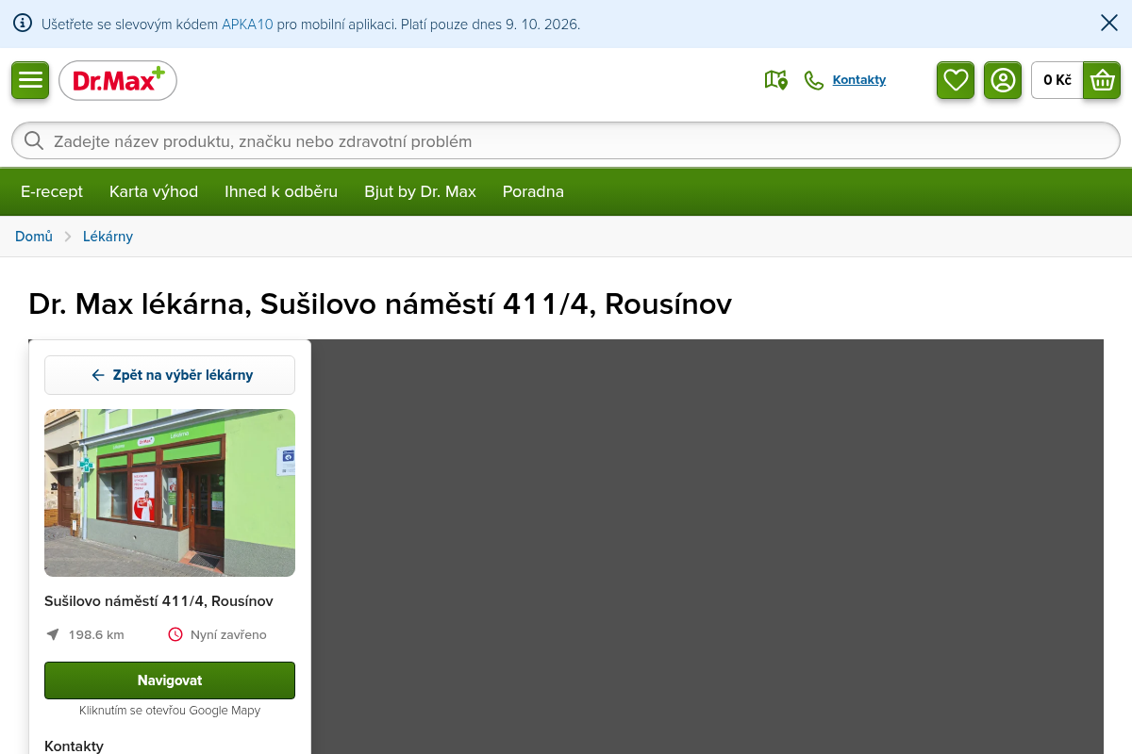1132x754 pixels.
Task: Click the green Navigovat button
Action: (170, 680)
